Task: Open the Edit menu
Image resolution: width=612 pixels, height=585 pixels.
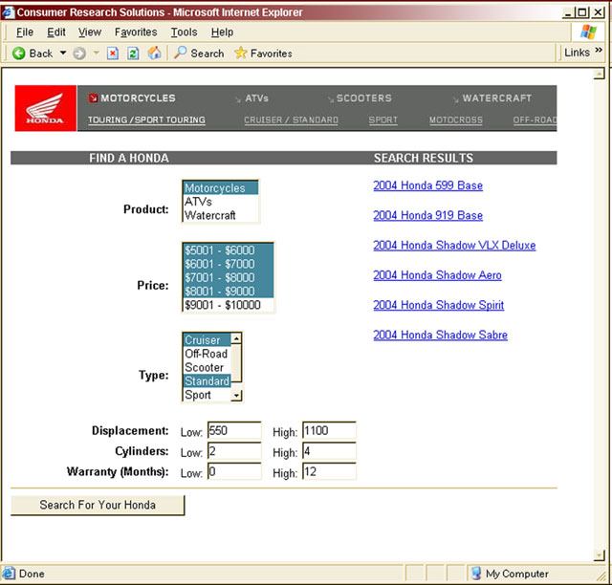Action: [56, 32]
